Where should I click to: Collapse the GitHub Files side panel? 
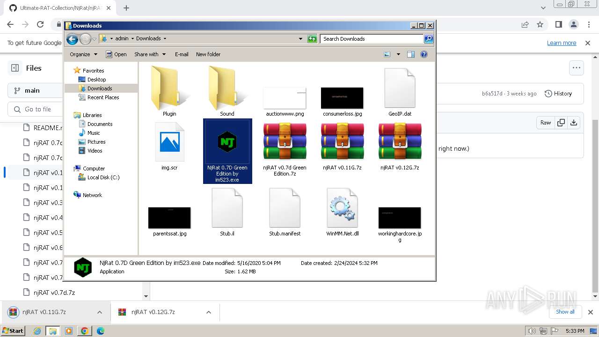15,68
